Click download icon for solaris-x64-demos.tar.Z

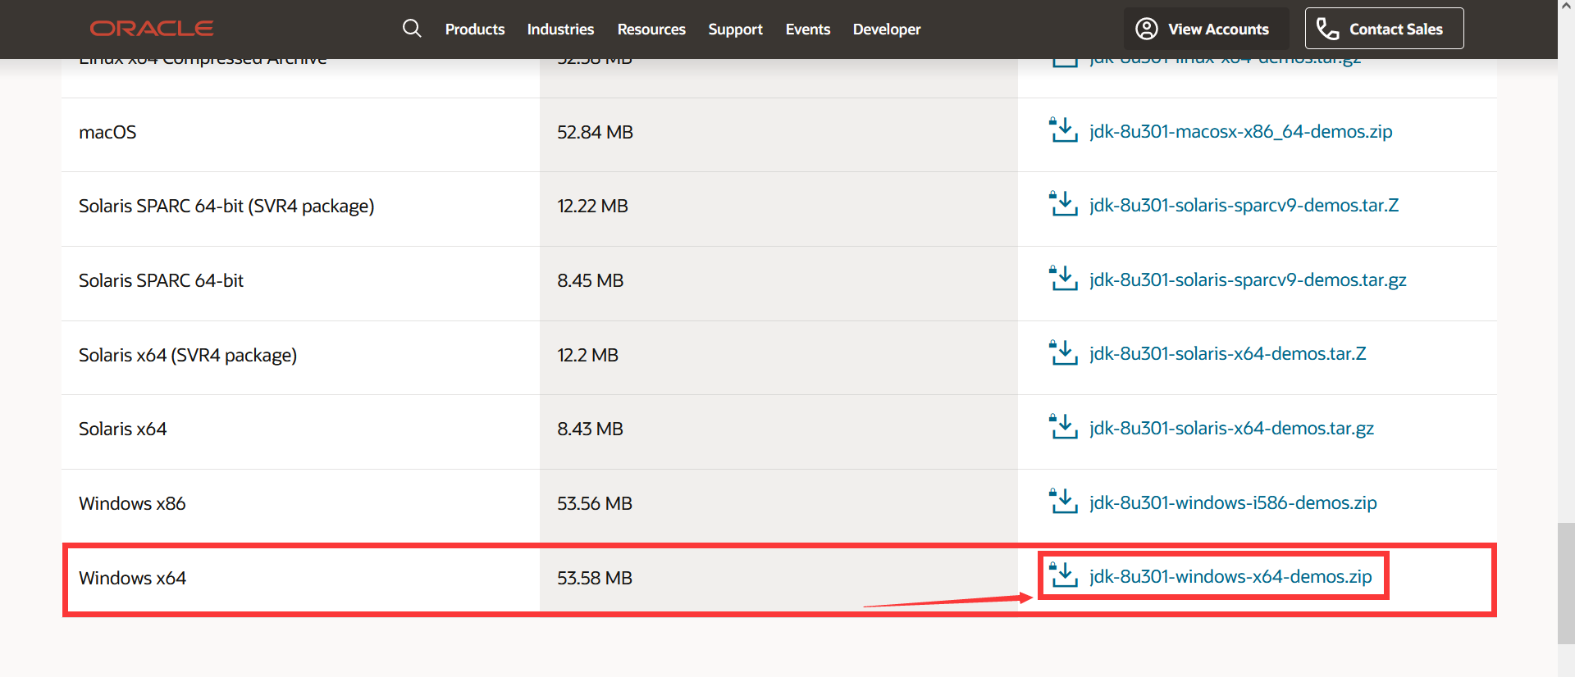[x=1063, y=352]
